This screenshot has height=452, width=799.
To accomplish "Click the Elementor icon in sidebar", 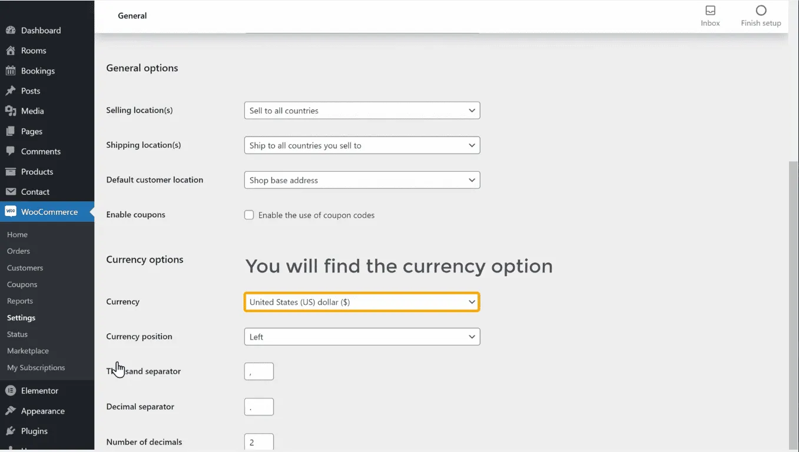I will tap(11, 391).
